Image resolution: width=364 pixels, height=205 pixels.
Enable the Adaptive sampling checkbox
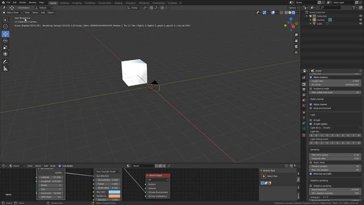(x=311, y=186)
